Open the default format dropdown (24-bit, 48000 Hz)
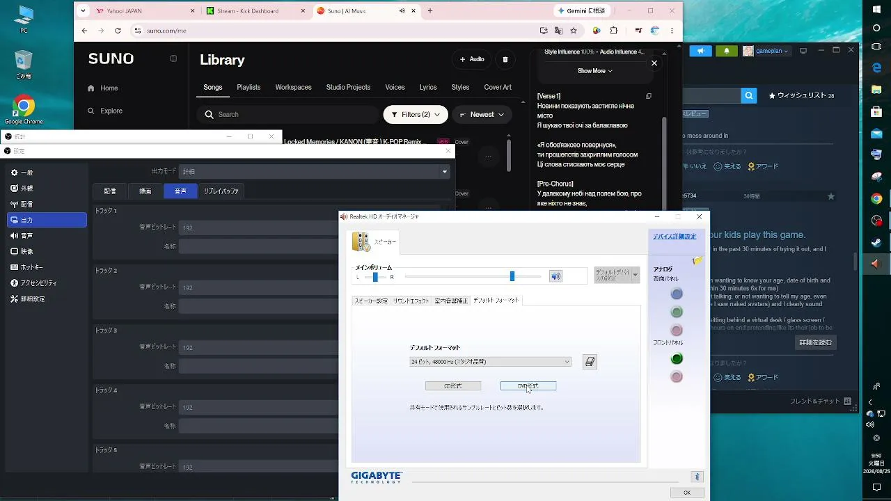The image size is (891, 501). click(490, 362)
